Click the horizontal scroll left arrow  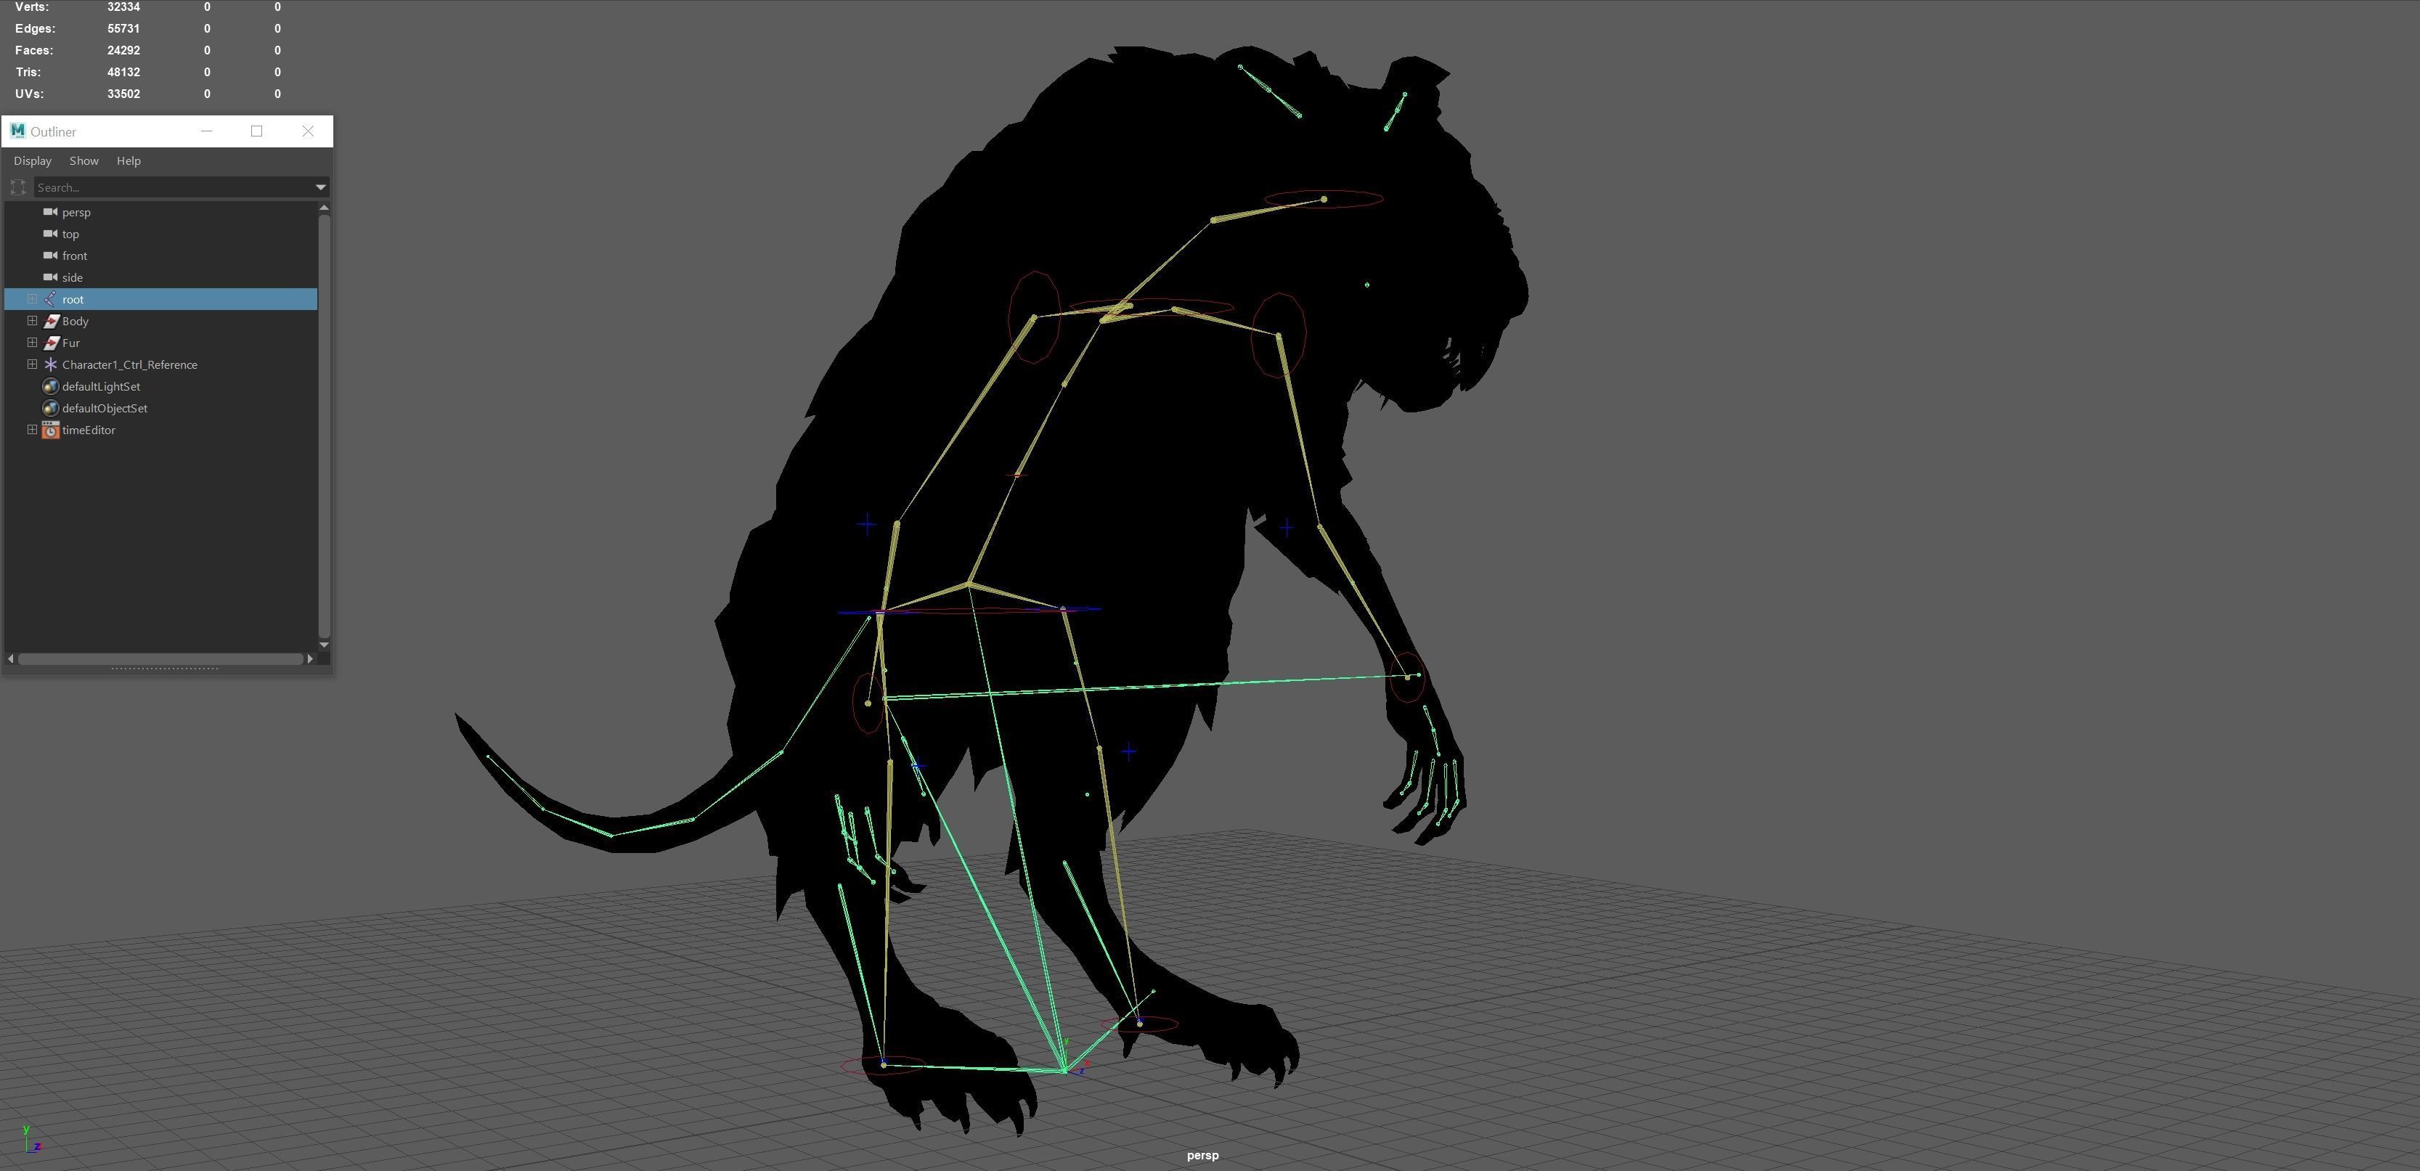[10, 658]
